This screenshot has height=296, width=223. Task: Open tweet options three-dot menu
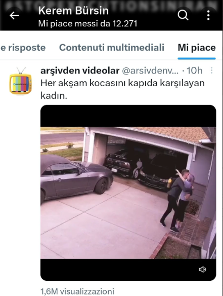[212, 70]
